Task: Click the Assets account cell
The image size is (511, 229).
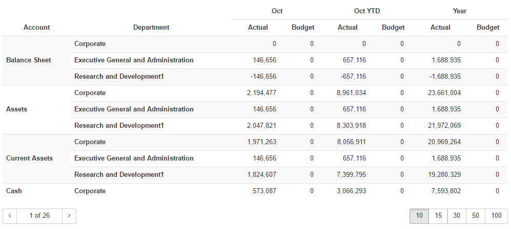Action: (x=17, y=109)
